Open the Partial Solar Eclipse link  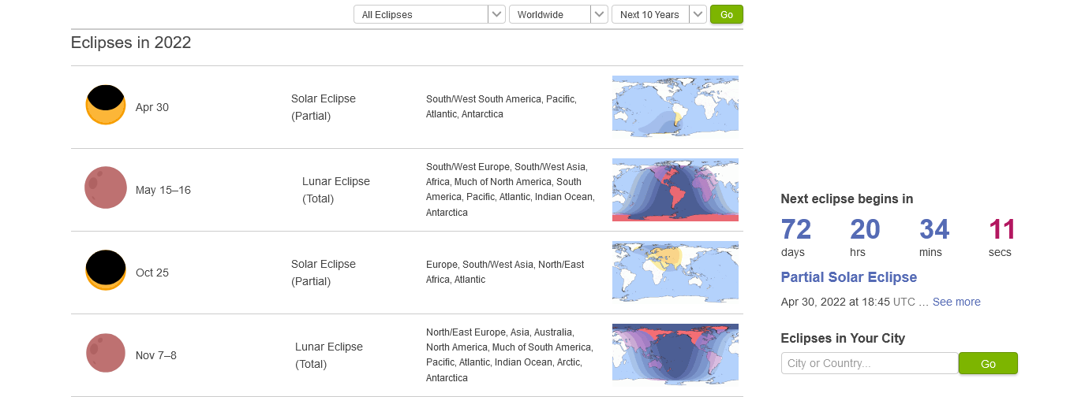849,277
